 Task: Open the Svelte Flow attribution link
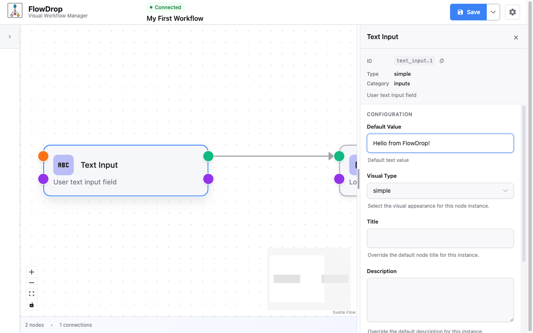[x=344, y=312]
